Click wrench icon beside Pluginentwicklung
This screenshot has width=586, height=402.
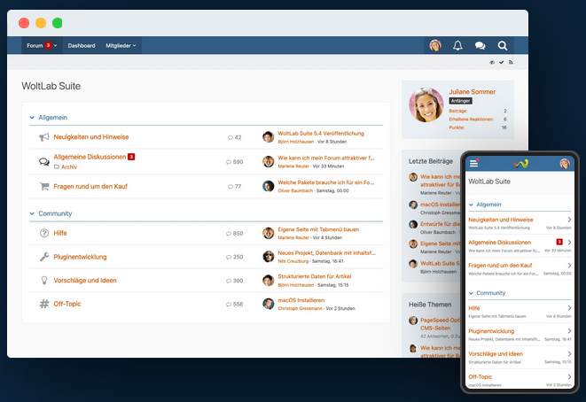(44, 257)
